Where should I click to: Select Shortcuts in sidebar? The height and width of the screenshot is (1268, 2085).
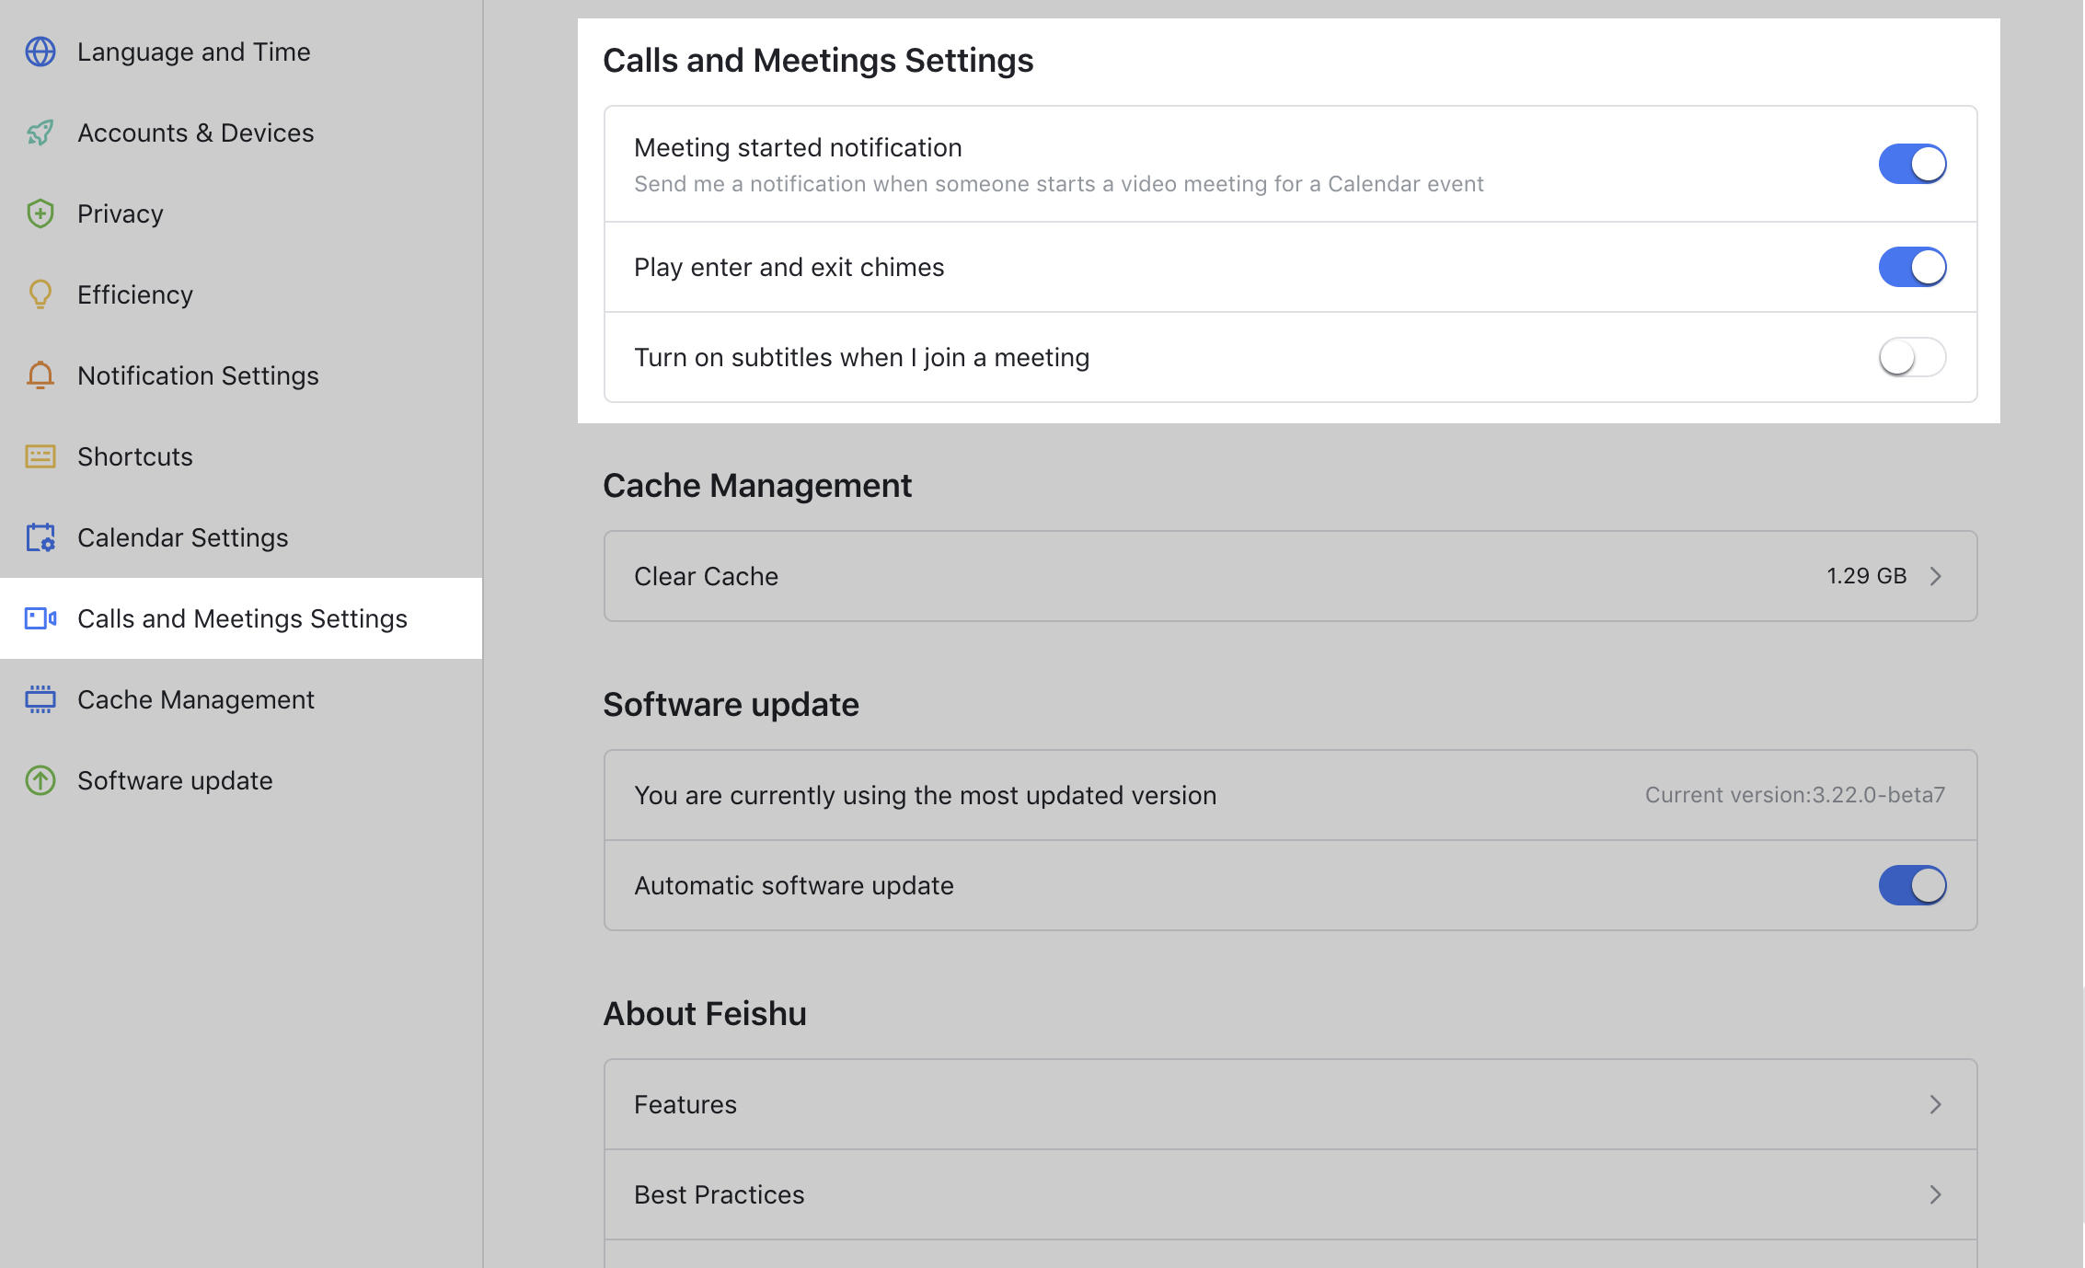[241, 456]
